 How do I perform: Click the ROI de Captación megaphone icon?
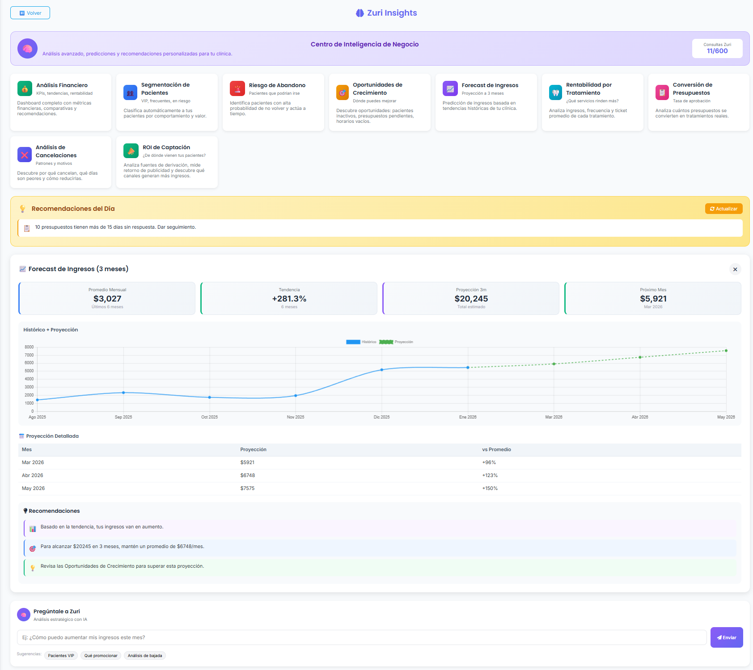pos(131,151)
